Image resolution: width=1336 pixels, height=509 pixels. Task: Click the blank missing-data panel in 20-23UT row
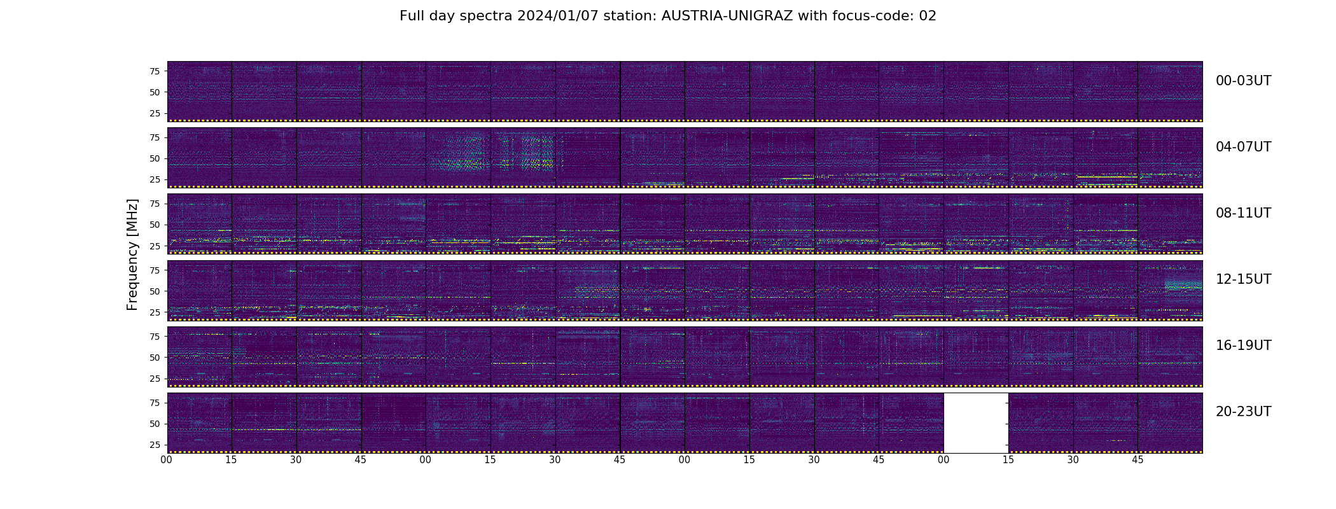[x=976, y=423]
